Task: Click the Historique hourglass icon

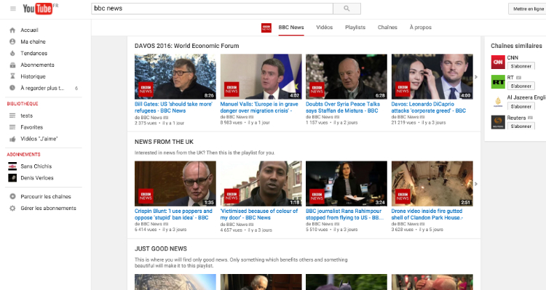Action: pos(12,76)
